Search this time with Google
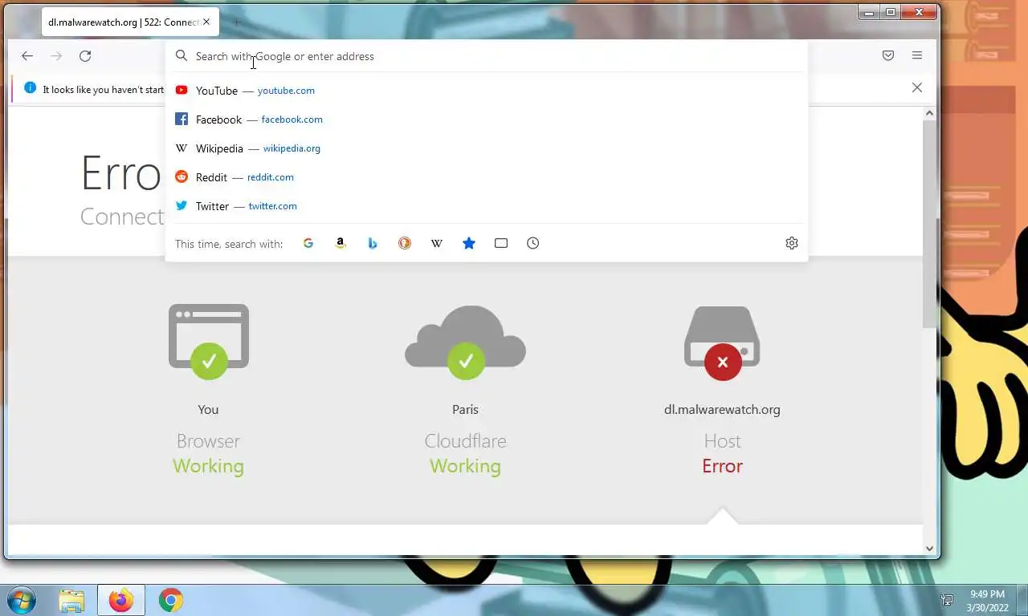The width and height of the screenshot is (1028, 616). click(x=308, y=243)
